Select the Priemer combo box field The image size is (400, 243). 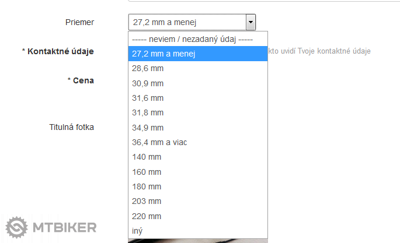[187, 23]
